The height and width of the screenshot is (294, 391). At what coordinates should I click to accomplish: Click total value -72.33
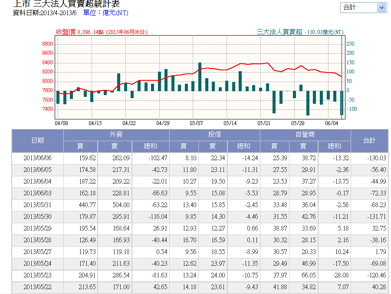click(x=378, y=193)
